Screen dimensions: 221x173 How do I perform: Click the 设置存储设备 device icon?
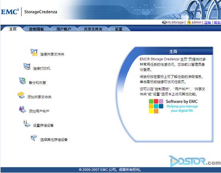(27, 124)
